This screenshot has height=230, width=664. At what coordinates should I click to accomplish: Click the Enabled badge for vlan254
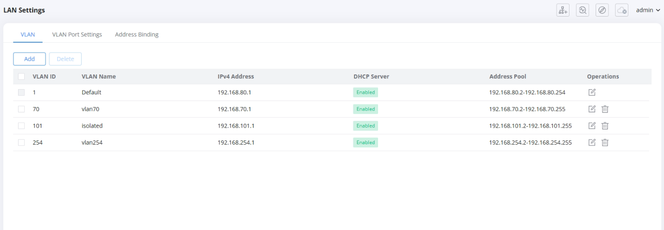pos(366,142)
